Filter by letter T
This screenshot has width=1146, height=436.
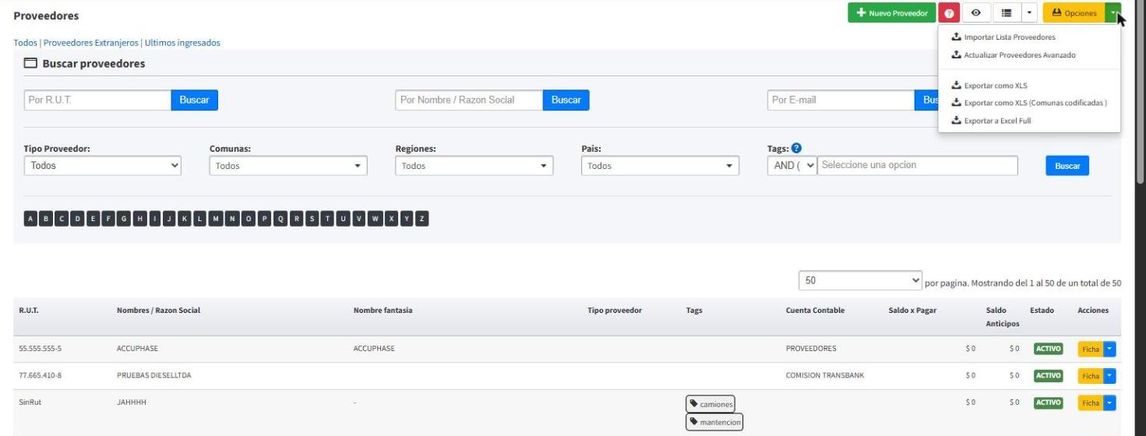pos(327,219)
